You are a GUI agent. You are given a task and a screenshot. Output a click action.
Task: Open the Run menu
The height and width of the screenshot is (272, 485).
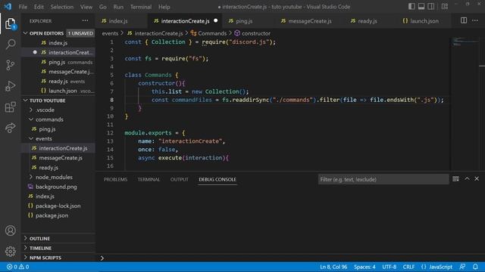[118, 7]
